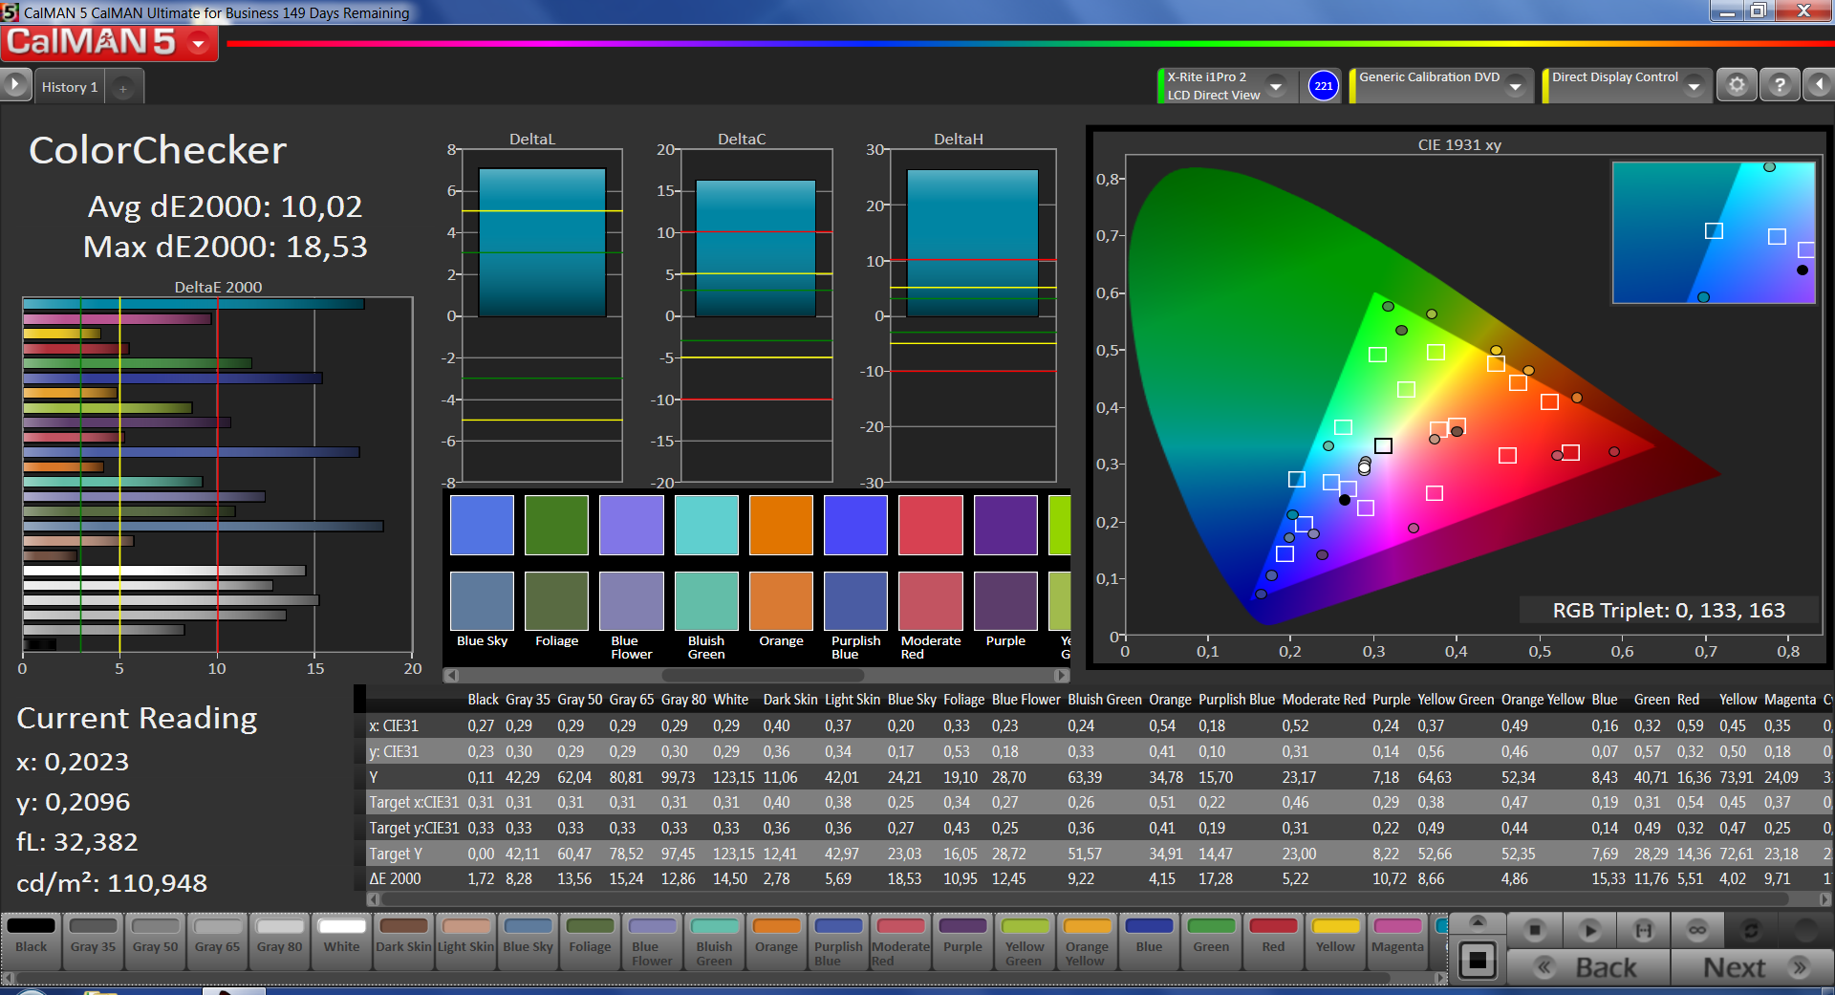Select the Moderate Red pattern button

pyautogui.click(x=901, y=941)
